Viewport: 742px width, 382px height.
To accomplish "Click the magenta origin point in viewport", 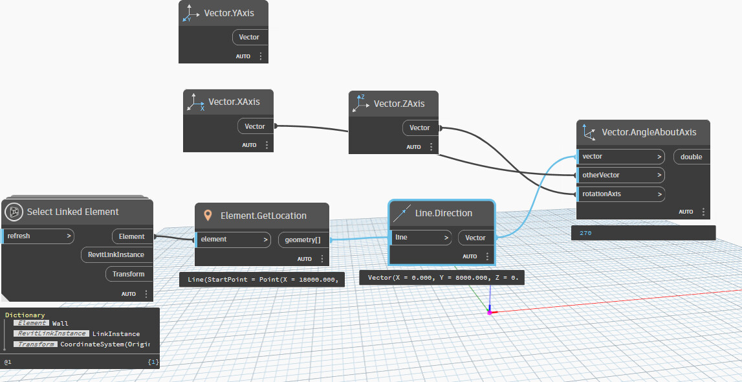I will click(490, 313).
